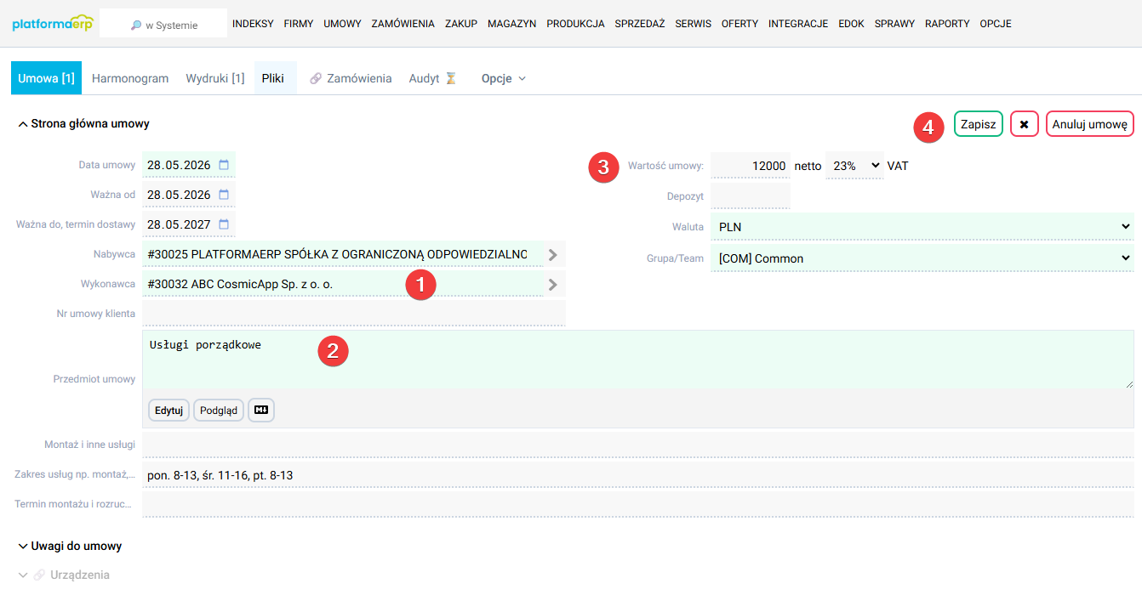Click the link icon beside Zamówienia tab
The image size is (1142, 595).
coord(316,78)
